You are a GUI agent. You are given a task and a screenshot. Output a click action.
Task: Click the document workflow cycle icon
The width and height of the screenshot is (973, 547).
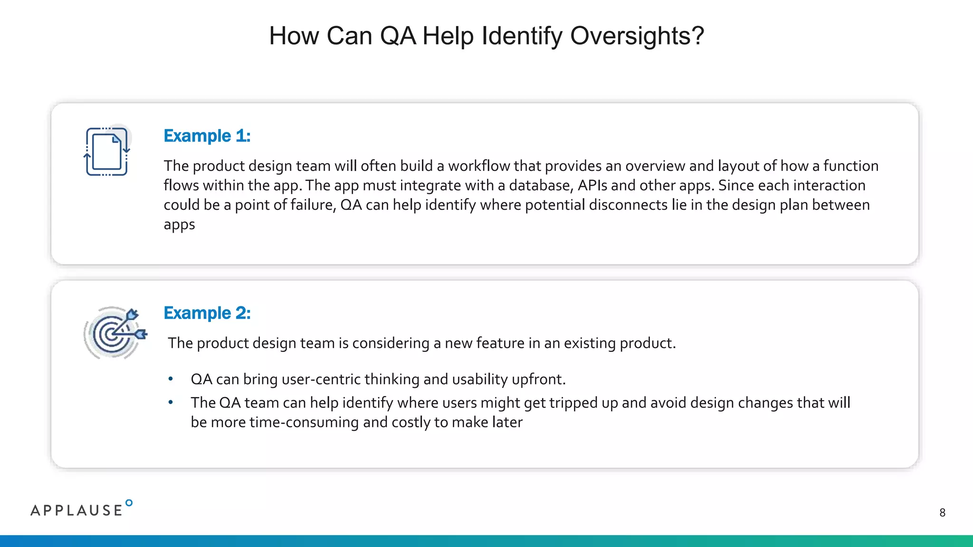tap(107, 151)
